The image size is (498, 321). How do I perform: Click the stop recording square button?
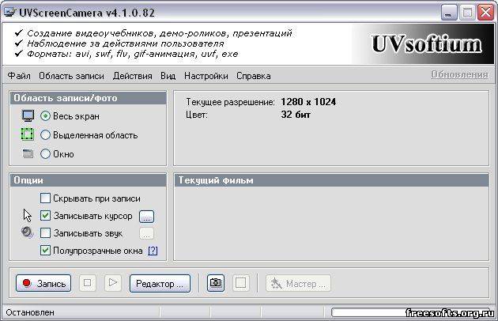(x=87, y=282)
